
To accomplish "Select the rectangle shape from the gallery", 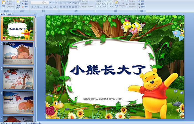I will tap(108, 1).
